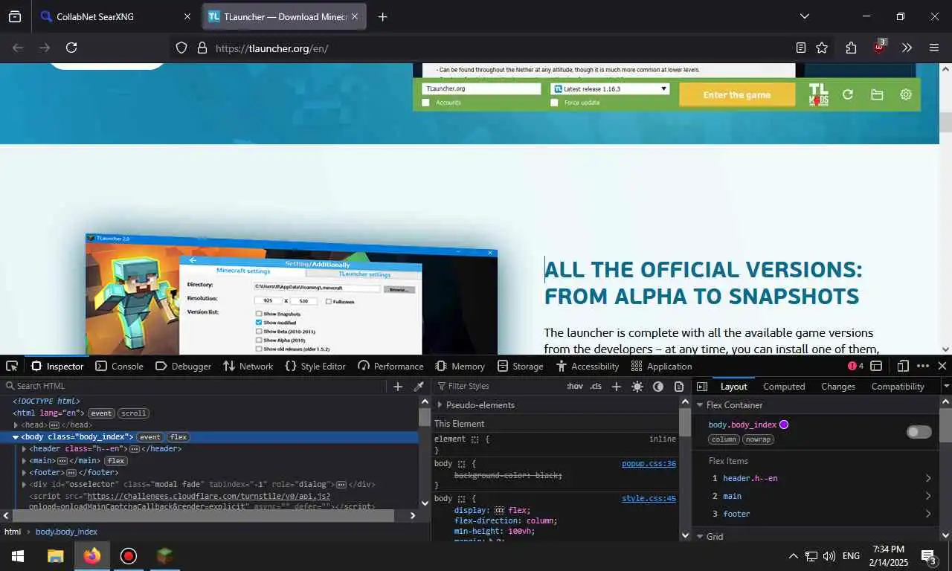Click in the Filter Styles field
The width and height of the screenshot is (952, 571).
tap(498, 386)
